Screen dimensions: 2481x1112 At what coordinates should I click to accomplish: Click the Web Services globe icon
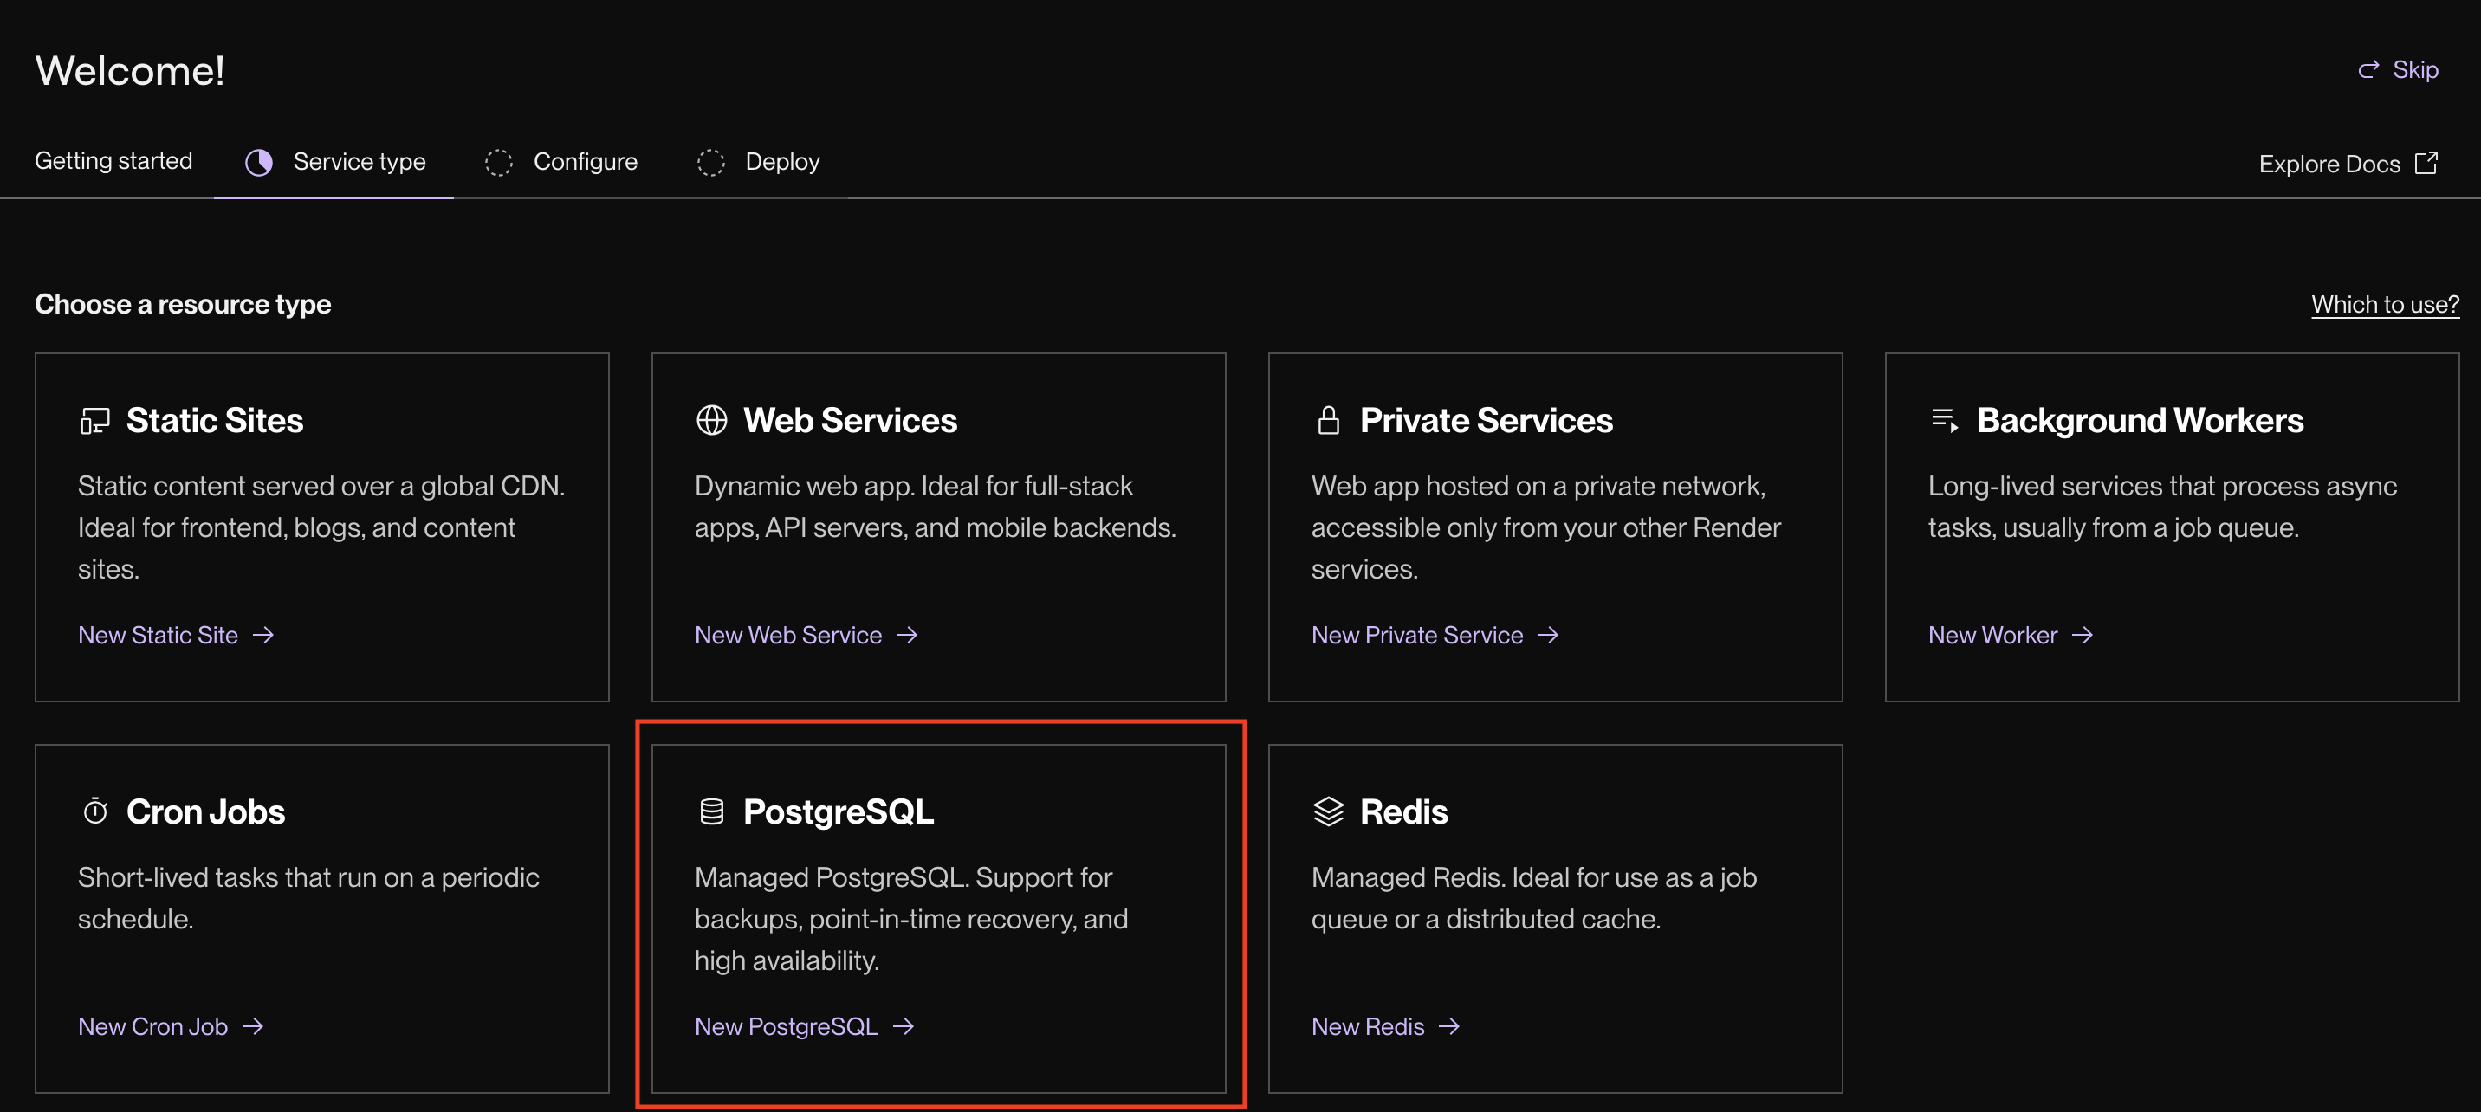pyautogui.click(x=712, y=421)
